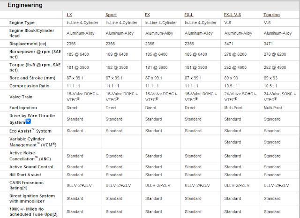The height and width of the screenshot is (218, 300).
Task: Click the Sport torque value 182 @ 3900
Action: [117, 68]
